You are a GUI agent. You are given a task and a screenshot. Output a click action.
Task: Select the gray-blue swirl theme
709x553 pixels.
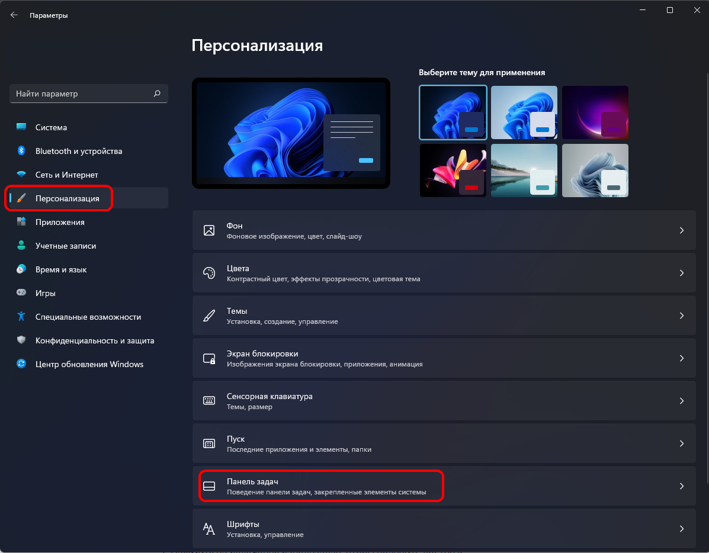coord(595,171)
